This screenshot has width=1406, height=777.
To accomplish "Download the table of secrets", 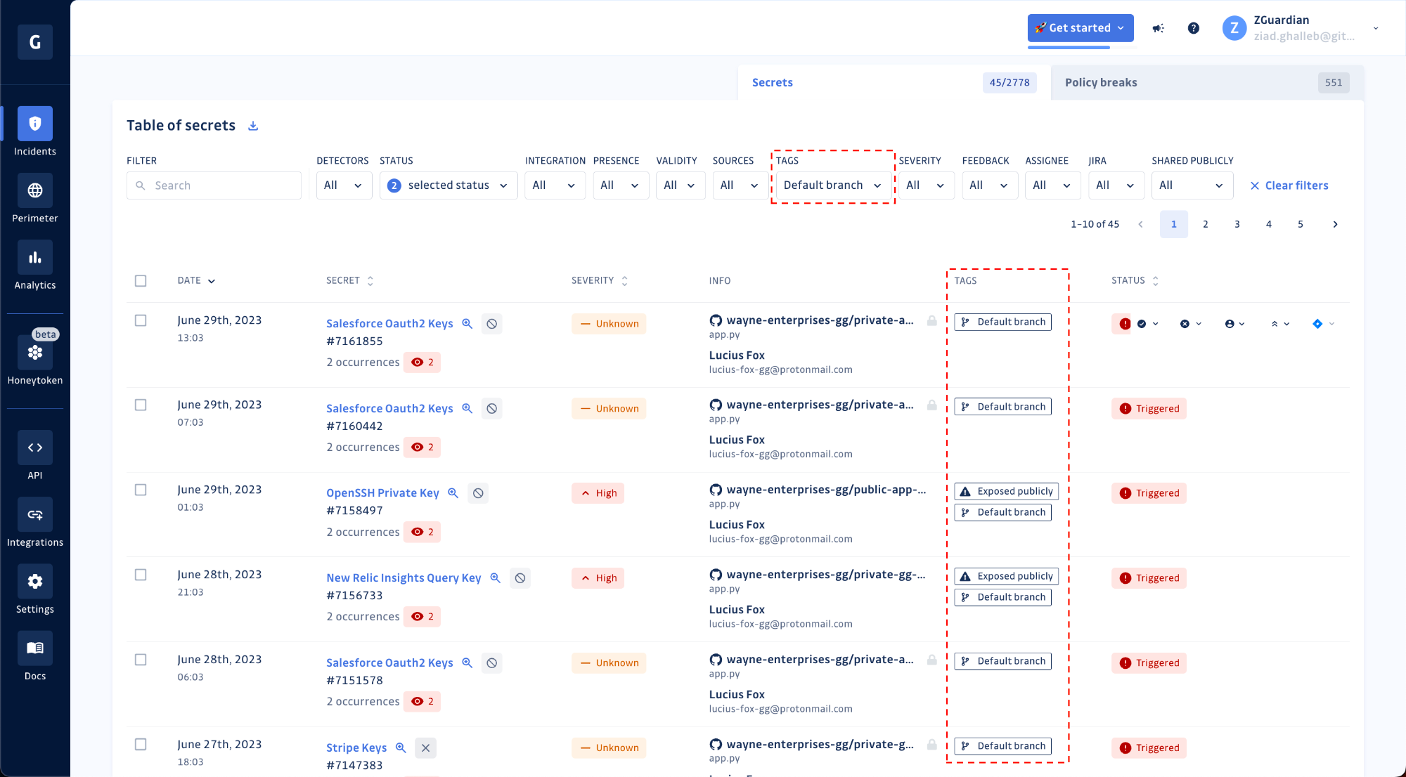I will pos(253,126).
